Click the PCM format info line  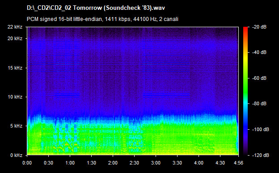click(x=102, y=19)
